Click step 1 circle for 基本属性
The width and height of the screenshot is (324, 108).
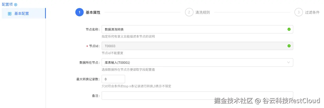tap(80, 12)
